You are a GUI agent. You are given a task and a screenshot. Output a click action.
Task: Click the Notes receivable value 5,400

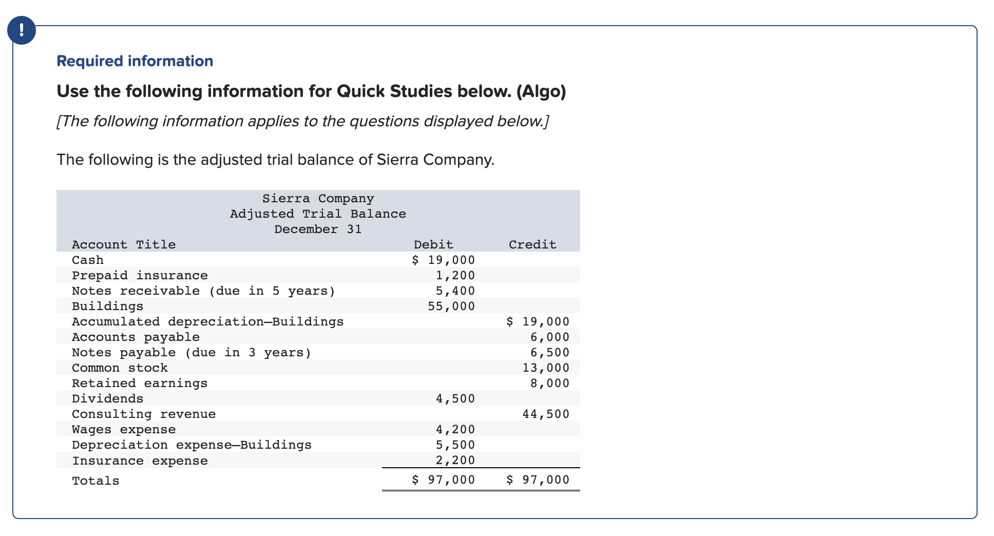(x=456, y=291)
